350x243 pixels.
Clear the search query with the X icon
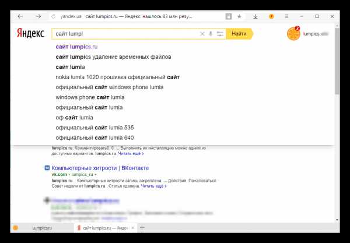[x=202, y=34]
